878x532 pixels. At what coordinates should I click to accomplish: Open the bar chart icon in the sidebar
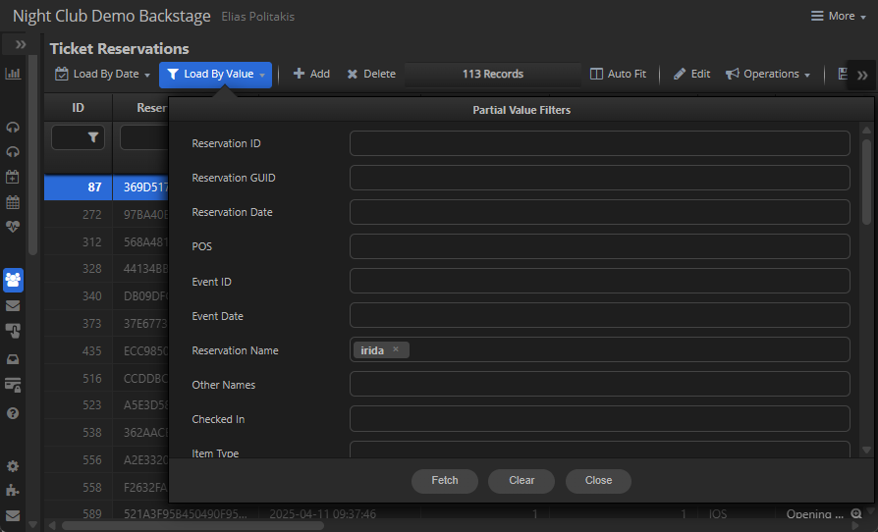point(13,74)
